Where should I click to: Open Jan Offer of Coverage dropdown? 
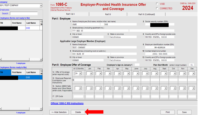coord(91,73)
